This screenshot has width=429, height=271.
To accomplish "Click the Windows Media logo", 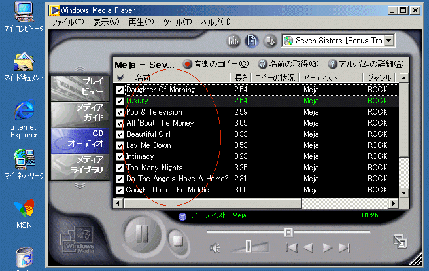I will pyautogui.click(x=77, y=240).
